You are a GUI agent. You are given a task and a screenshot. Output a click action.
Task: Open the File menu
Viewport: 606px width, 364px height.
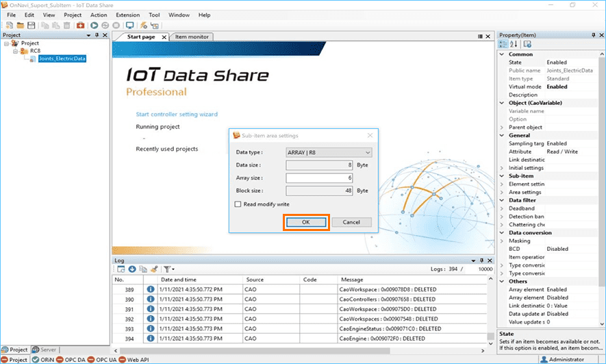pos(12,15)
